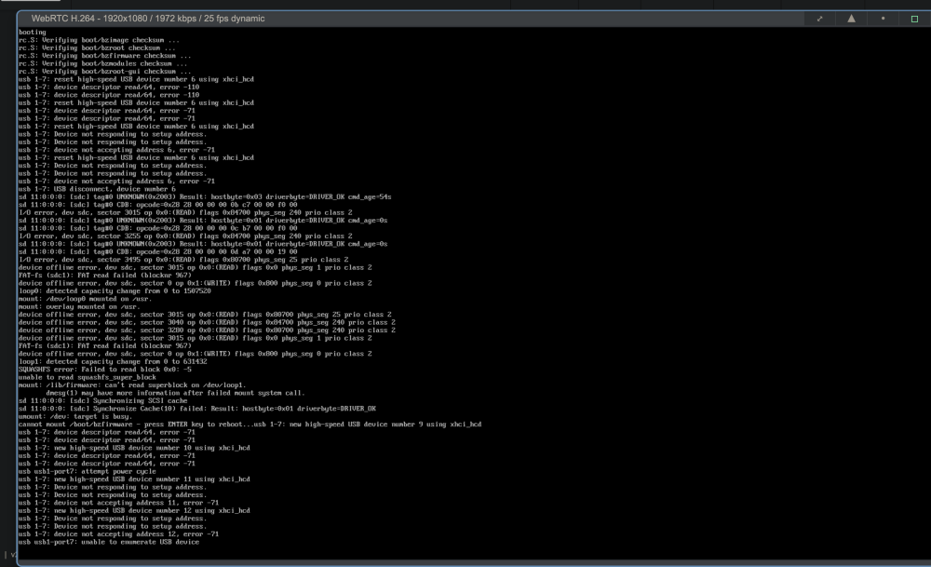Viewport: 931px width, 567px height.
Task: Click 'loop0: detected capacity change' line
Action: coord(115,290)
